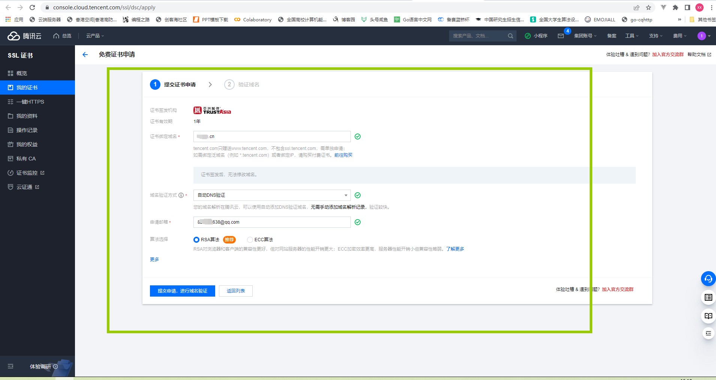This screenshot has height=380, width=716.
Task: Open the 备案 top nav link
Action: click(x=612, y=36)
